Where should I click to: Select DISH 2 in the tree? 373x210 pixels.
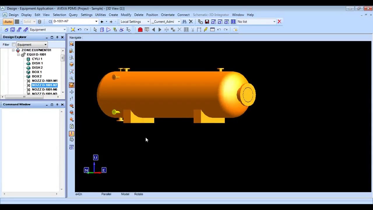(37, 68)
